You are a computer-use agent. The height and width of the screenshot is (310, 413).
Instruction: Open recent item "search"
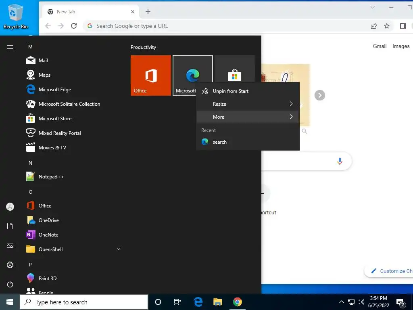pyautogui.click(x=248, y=142)
